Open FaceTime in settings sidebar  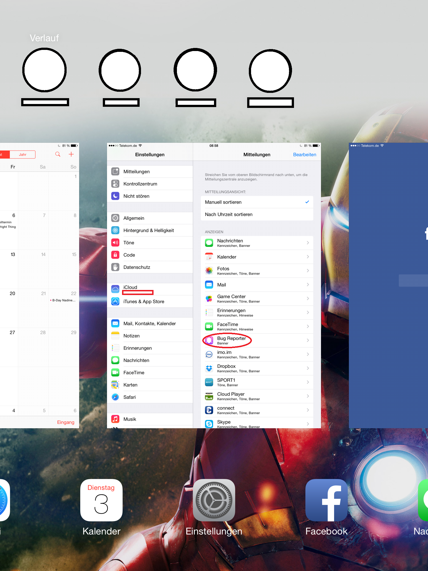click(150, 372)
